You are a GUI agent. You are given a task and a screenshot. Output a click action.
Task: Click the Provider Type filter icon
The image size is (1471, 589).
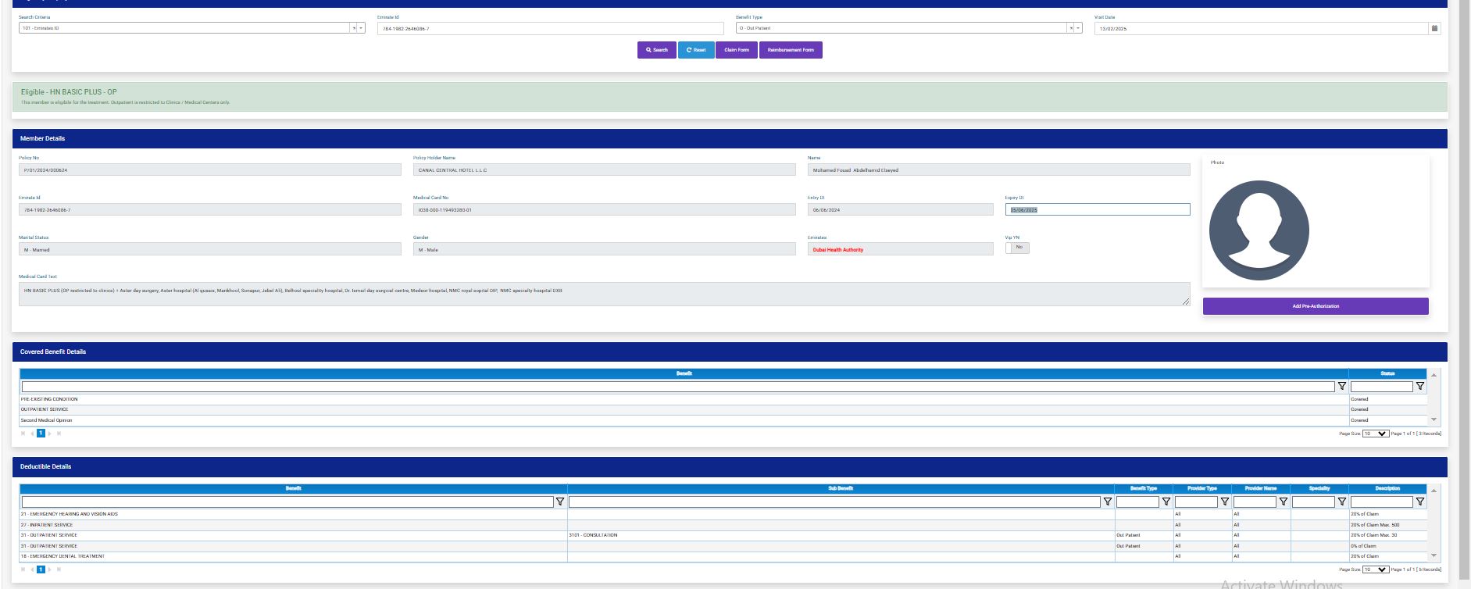(1225, 502)
